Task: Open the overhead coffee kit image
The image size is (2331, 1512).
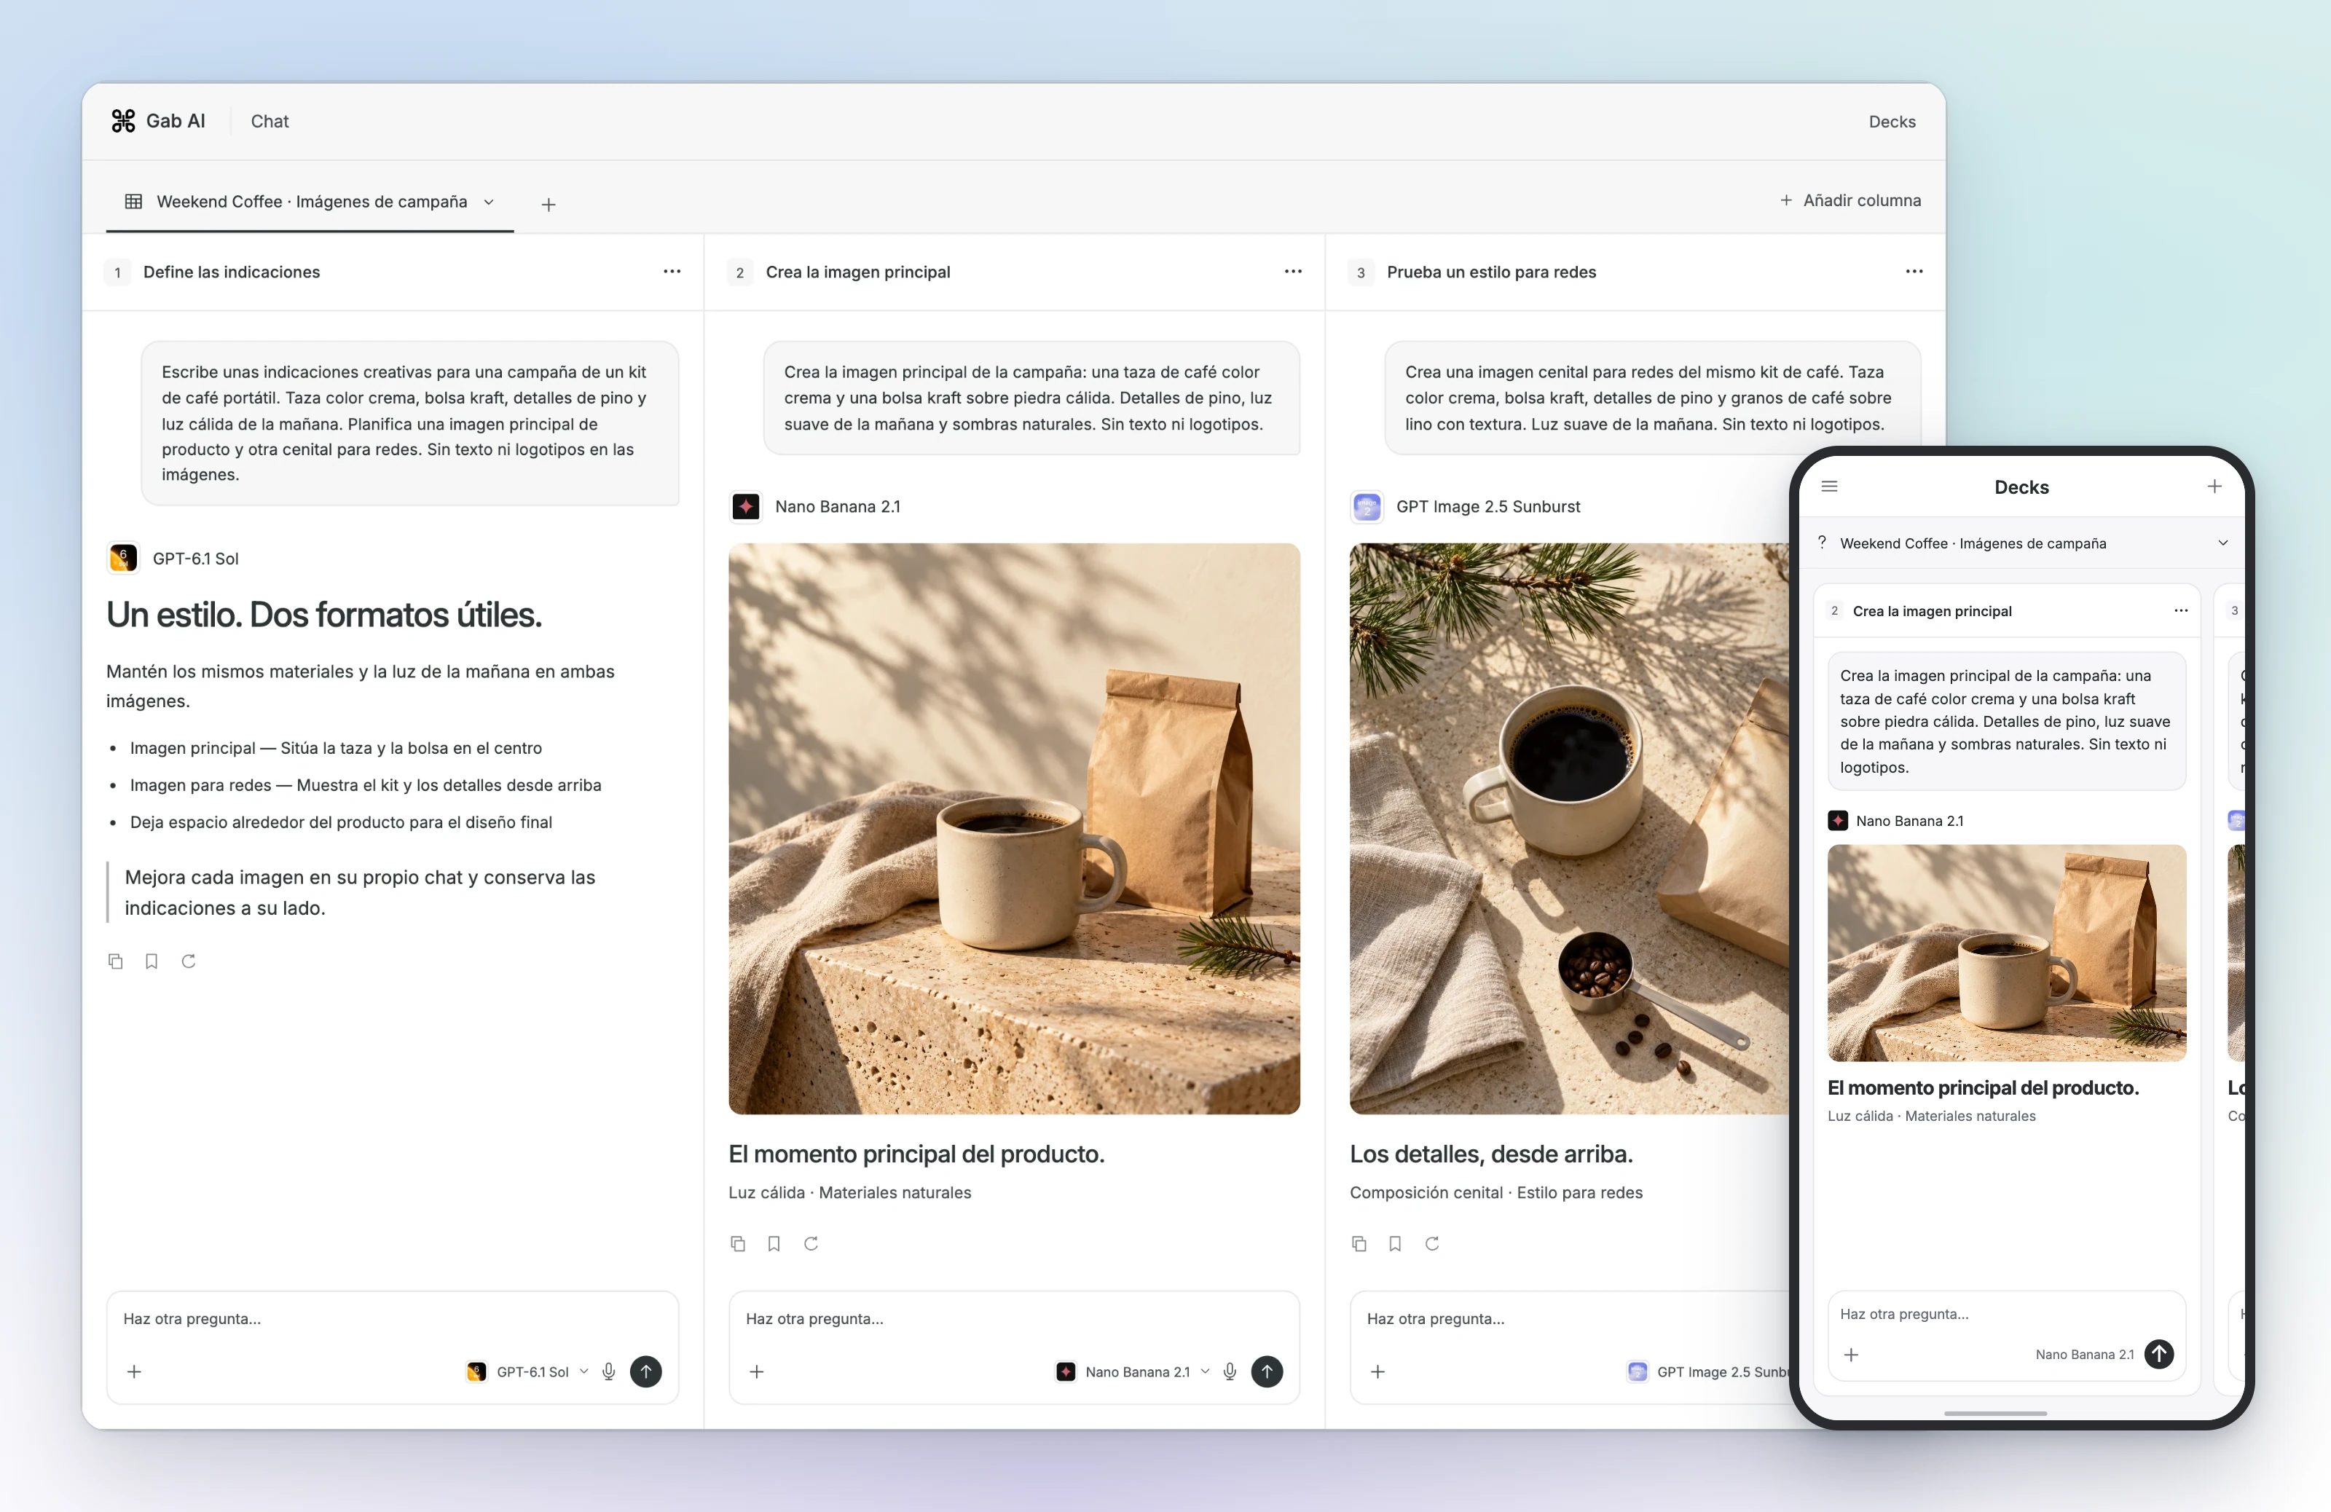Action: (1569, 828)
